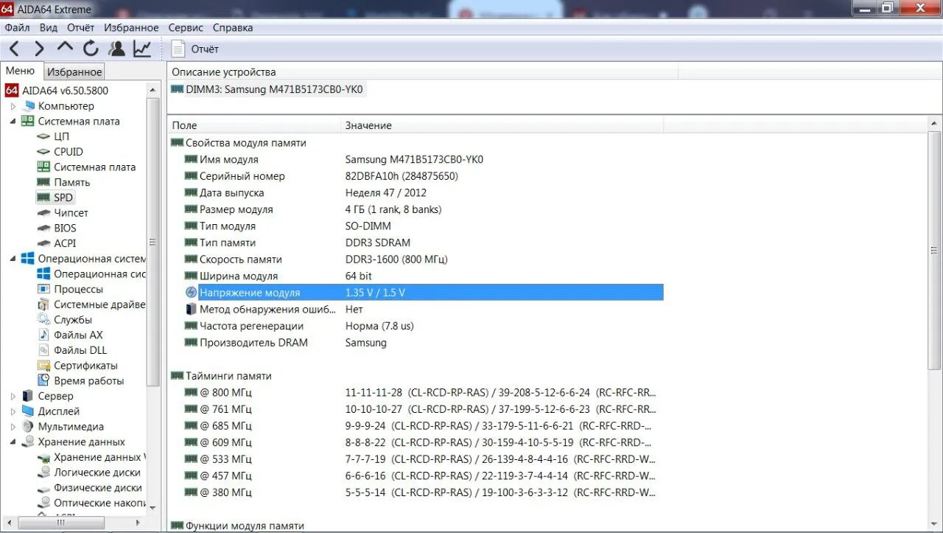Open Физические диски in the tree
Screen dimensions: 943x533
[97, 488]
